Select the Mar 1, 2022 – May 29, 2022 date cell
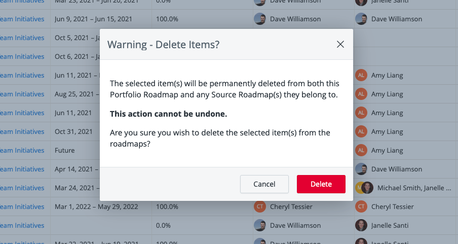458x244 pixels. click(x=101, y=206)
